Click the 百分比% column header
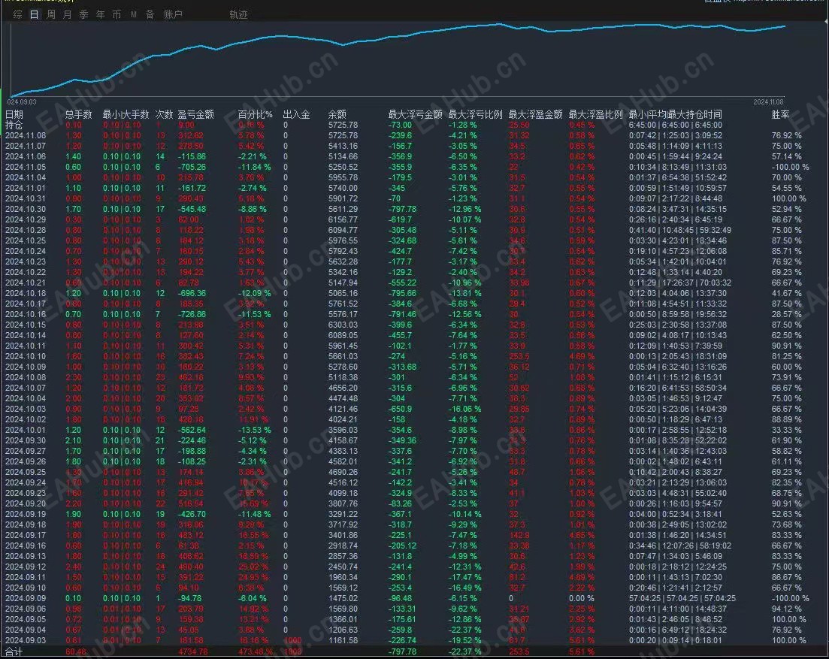This screenshot has width=829, height=659. (256, 114)
